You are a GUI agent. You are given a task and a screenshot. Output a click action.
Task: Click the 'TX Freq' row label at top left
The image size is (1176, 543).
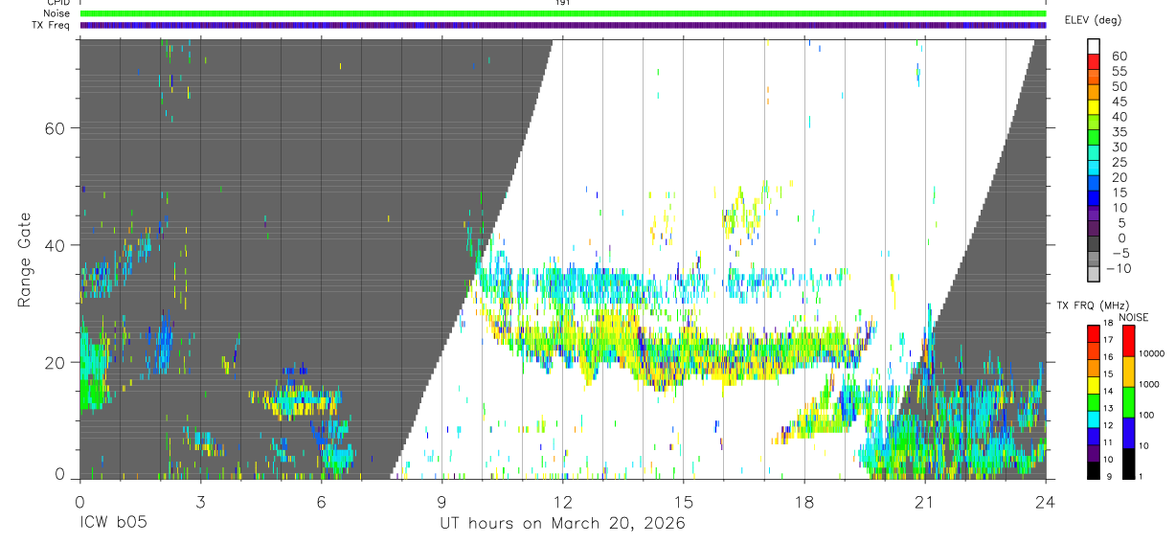tap(53, 25)
